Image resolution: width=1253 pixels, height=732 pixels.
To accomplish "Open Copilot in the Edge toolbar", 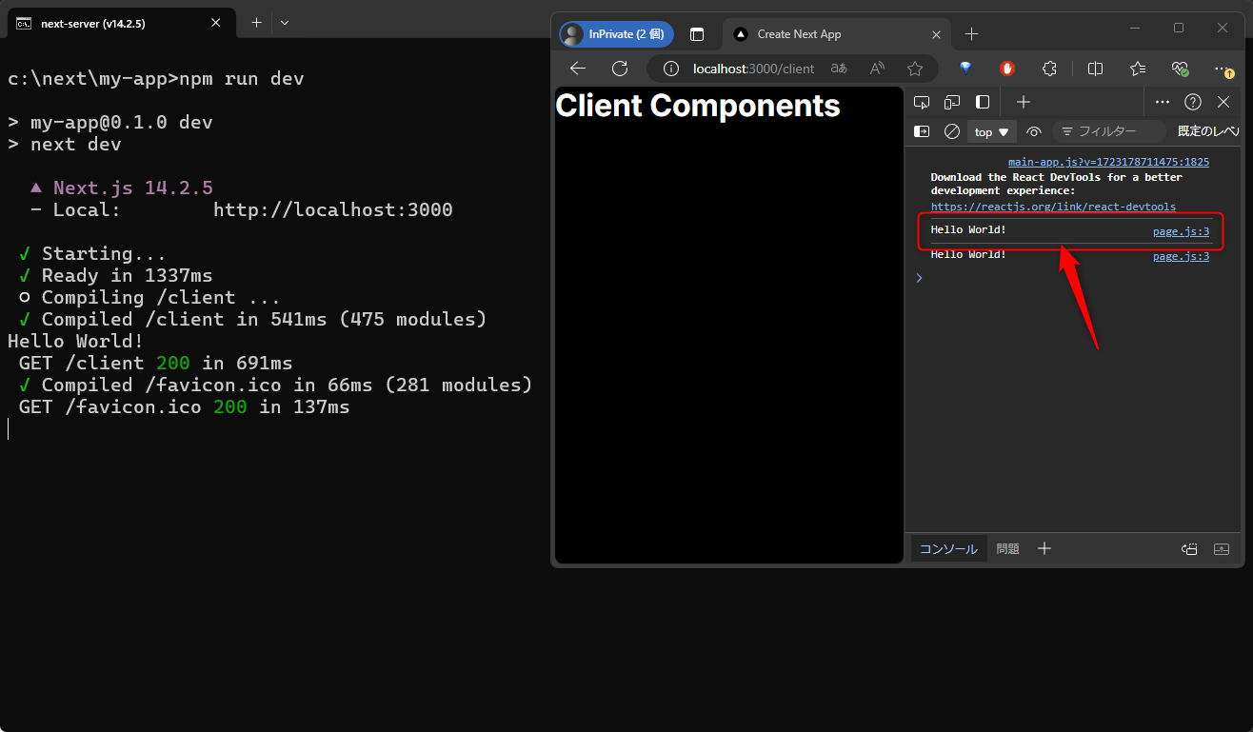I will (965, 69).
